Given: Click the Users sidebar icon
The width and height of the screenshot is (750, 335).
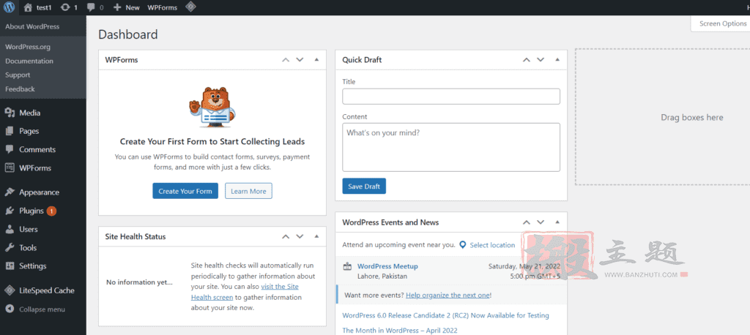Looking at the screenshot, I should tap(10, 229).
